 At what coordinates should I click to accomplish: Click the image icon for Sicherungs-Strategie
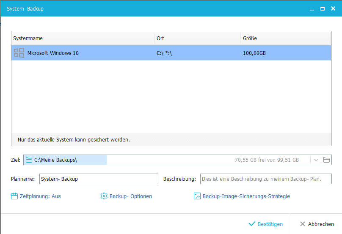tap(197, 196)
